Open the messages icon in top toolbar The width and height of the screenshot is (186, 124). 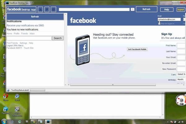(x=47, y=9)
